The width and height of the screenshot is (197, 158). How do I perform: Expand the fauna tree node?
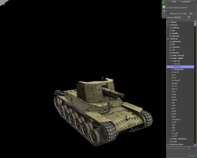point(168,22)
